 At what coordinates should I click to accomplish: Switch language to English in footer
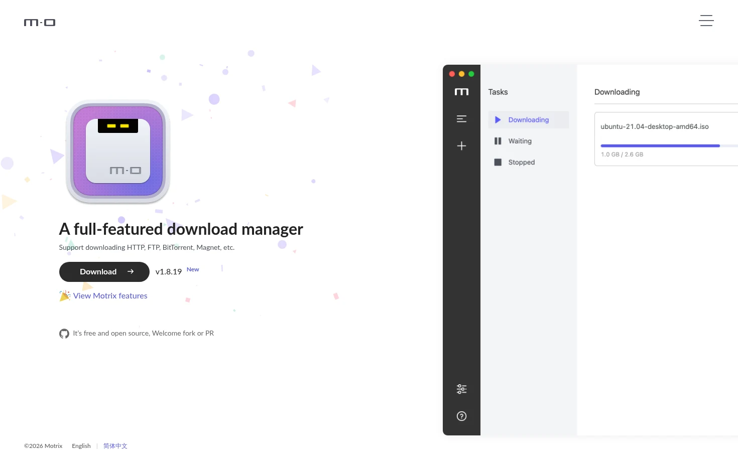pos(81,446)
